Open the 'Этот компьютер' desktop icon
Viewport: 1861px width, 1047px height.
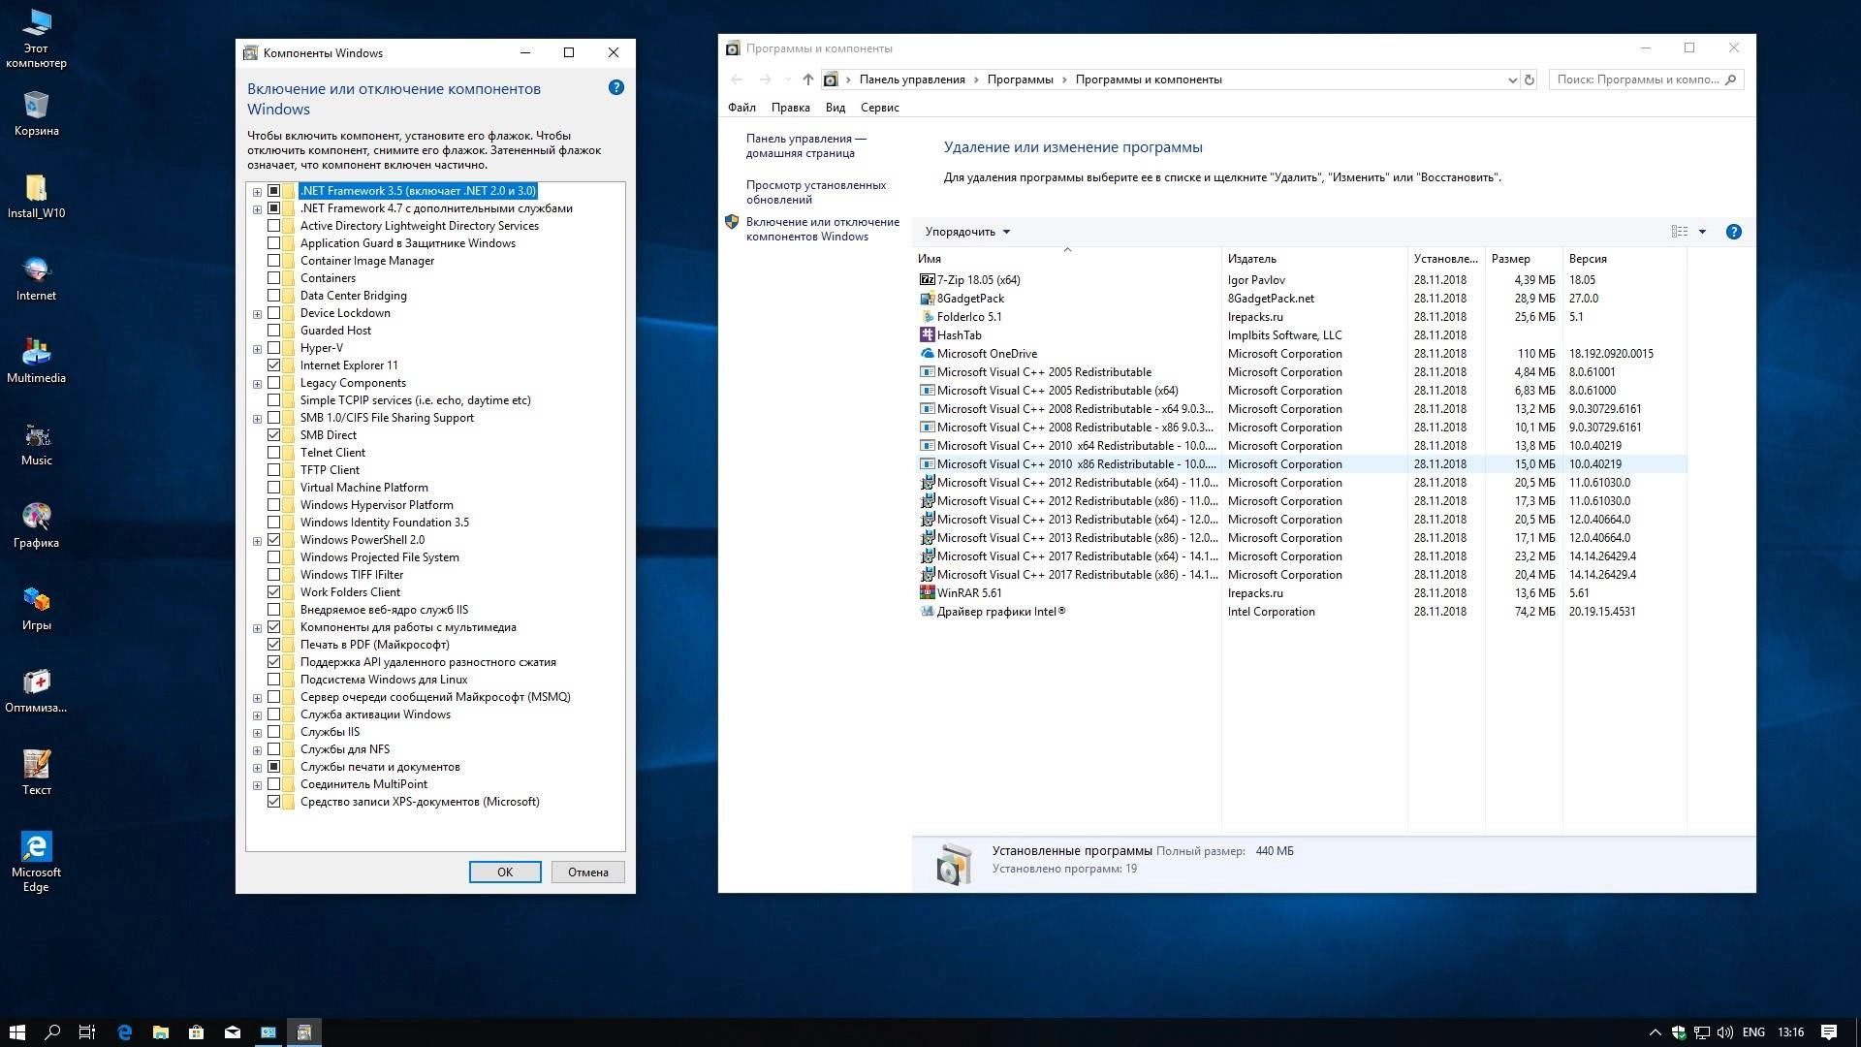point(36,39)
